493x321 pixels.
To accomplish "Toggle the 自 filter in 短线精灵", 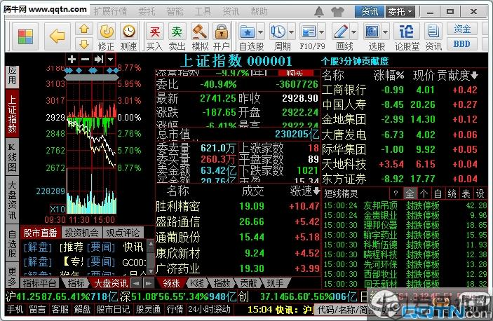I will (438, 193).
